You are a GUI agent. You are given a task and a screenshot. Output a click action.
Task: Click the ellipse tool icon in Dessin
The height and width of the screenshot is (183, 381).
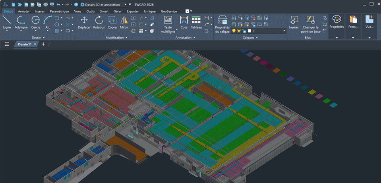(x=57, y=24)
